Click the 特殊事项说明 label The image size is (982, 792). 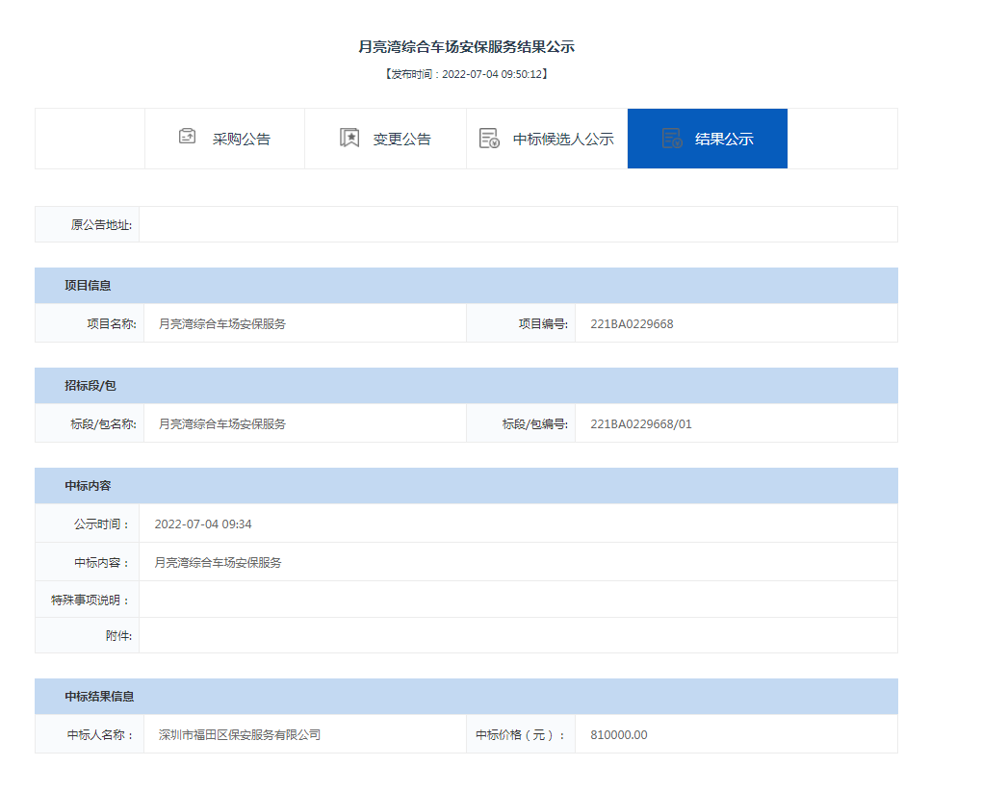[90, 600]
